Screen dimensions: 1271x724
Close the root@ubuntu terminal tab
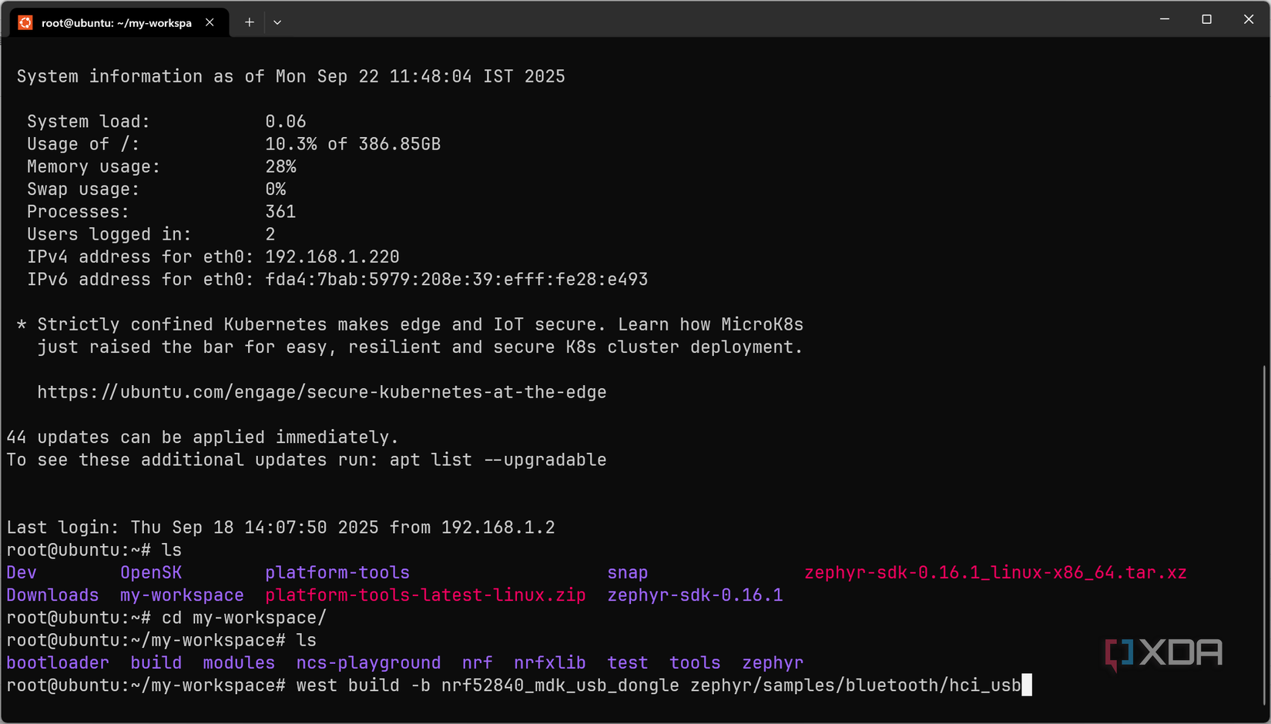[x=210, y=22]
